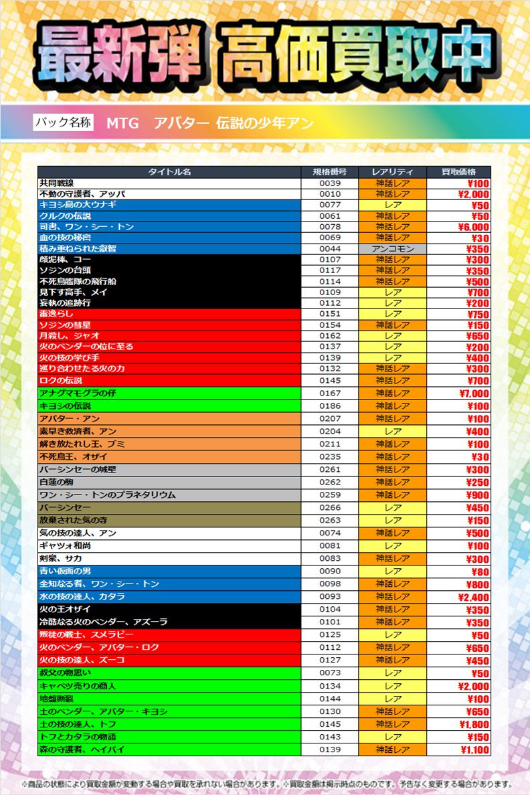The height and width of the screenshot is (795, 530).
Task: Click the タイトル名 column header
Action: tap(169, 172)
